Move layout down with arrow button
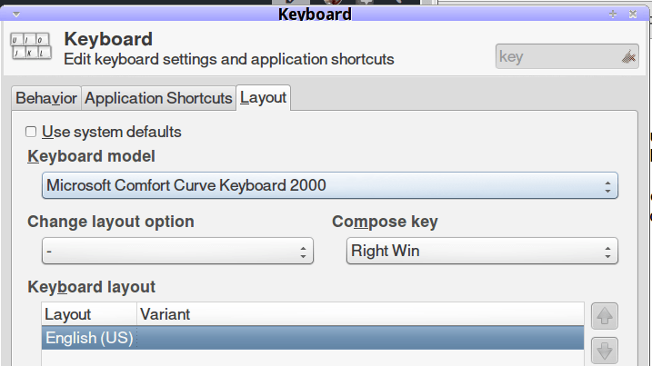The image size is (652, 366). 605,351
